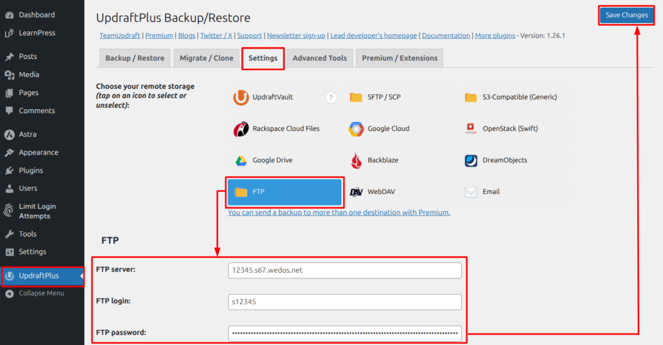Viewport: 663px width, 345px height.
Task: Select the Rackspace Cloud Files icon
Action: (x=241, y=129)
